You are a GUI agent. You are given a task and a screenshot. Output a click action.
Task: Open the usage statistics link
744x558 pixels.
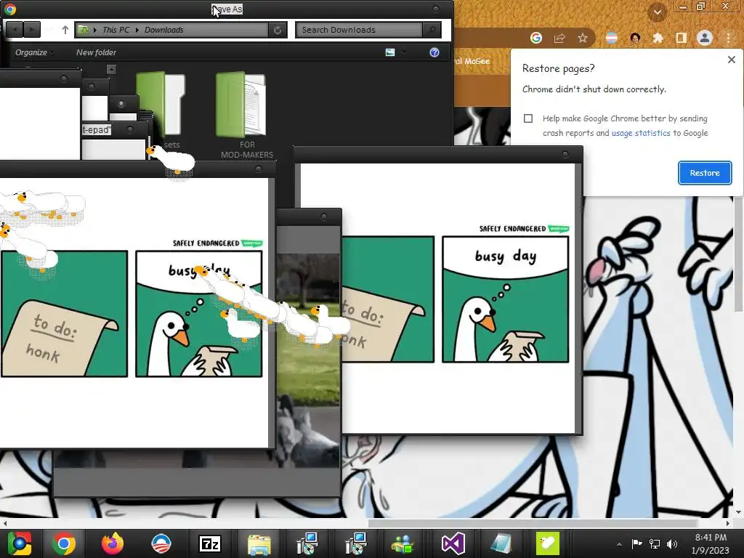tap(641, 133)
